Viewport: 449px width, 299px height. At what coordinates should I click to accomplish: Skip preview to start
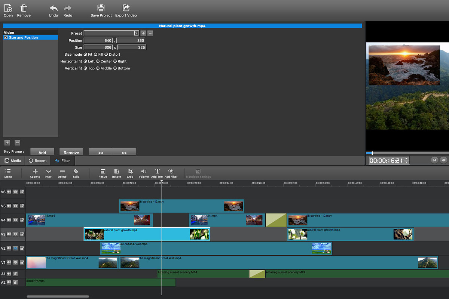[434, 160]
